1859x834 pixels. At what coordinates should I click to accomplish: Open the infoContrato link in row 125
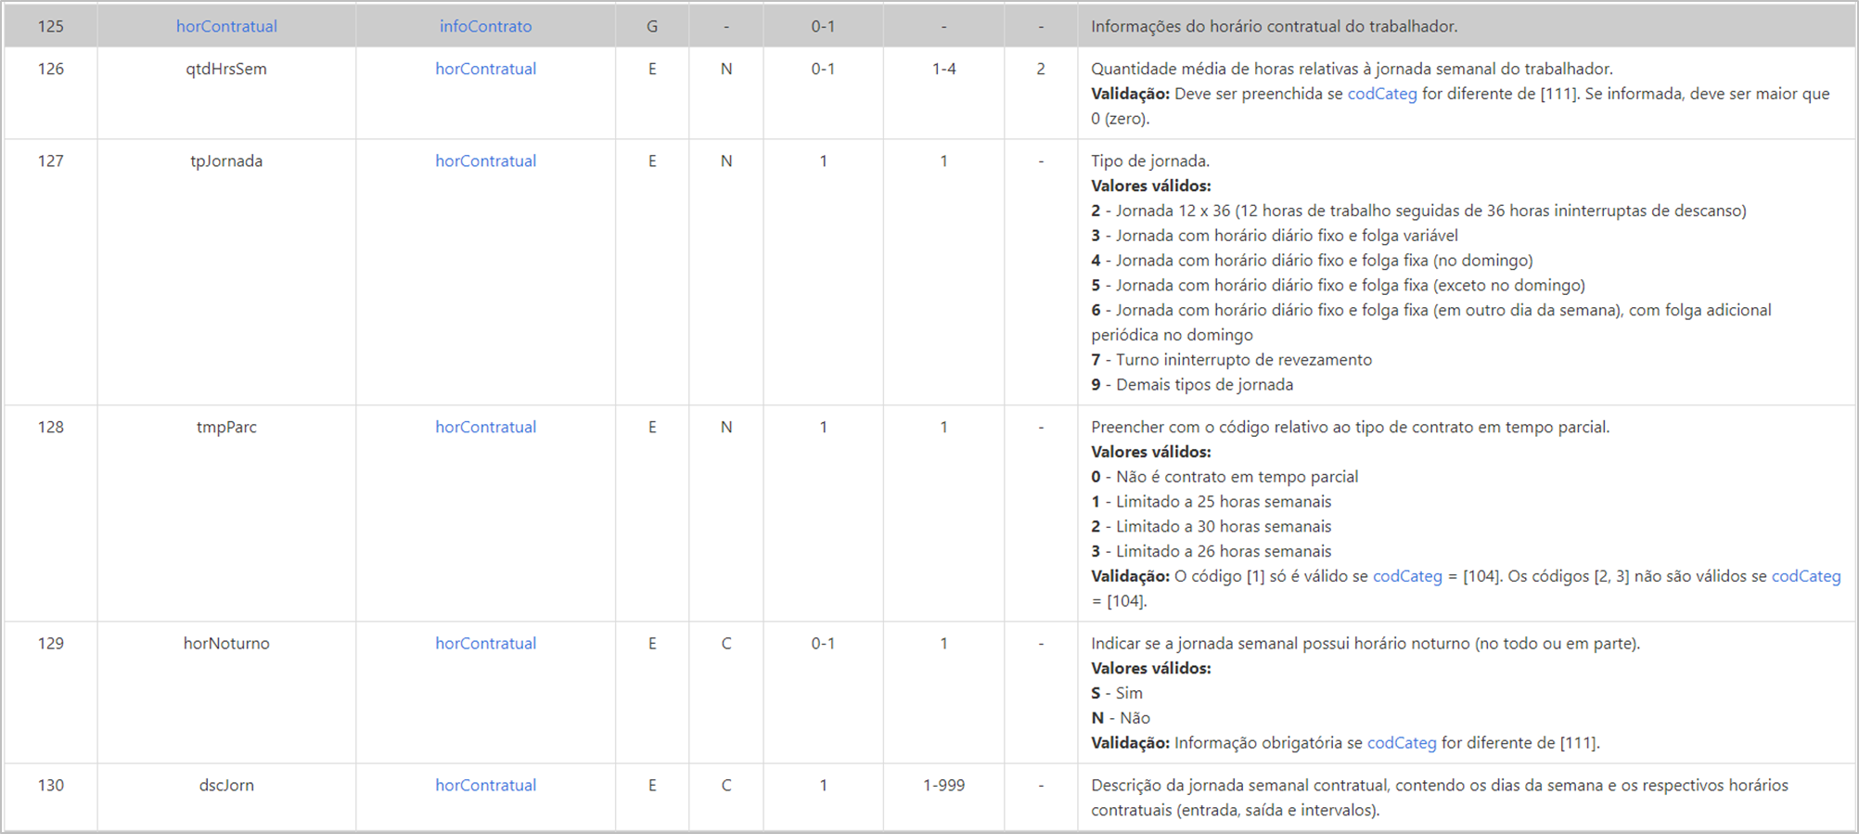pos(485,26)
